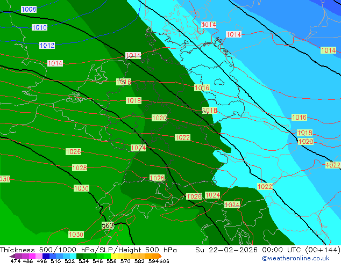
Task: Select legend value 570
Action: point(125,261)
